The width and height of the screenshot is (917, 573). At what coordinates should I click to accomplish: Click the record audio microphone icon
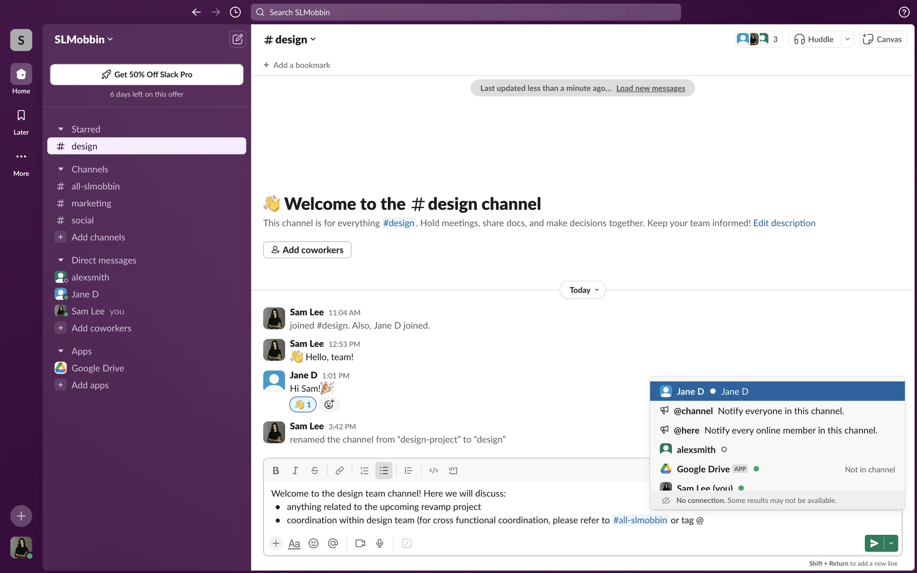380,543
